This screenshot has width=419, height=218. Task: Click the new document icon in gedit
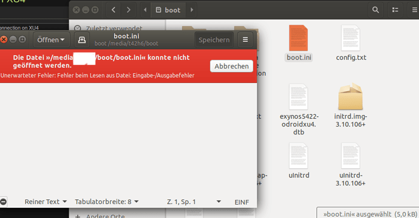tap(82, 40)
